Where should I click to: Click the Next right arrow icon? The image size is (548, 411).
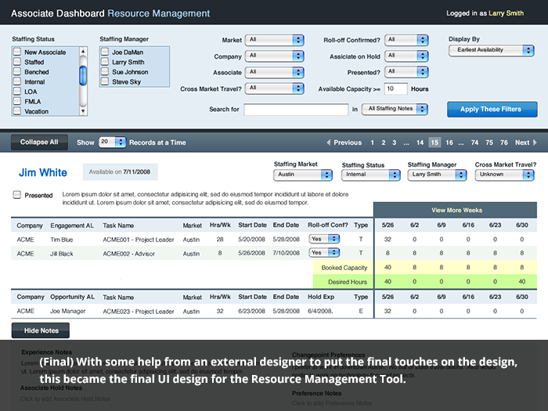[x=535, y=142]
